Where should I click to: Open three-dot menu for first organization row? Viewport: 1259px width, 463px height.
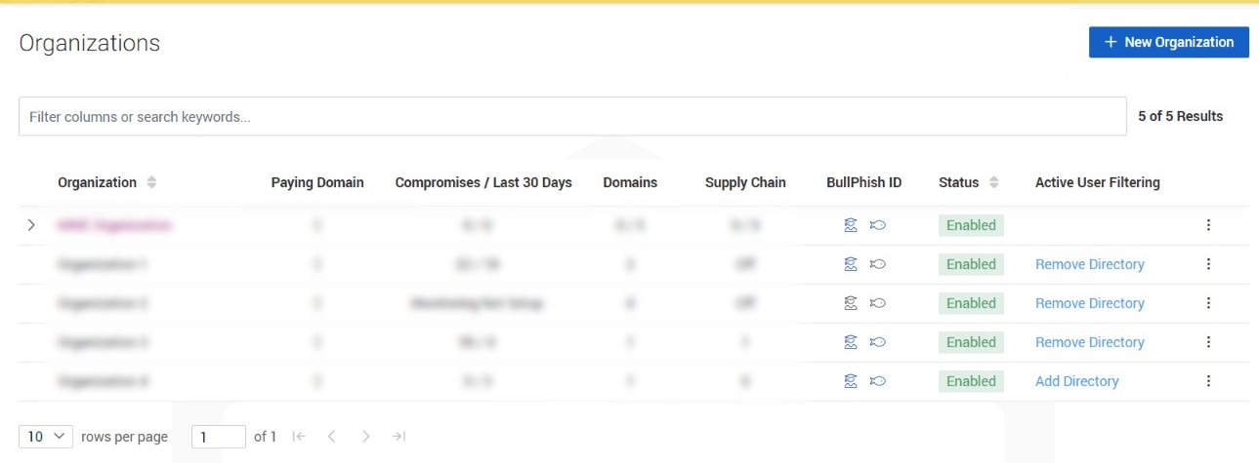tap(1208, 225)
